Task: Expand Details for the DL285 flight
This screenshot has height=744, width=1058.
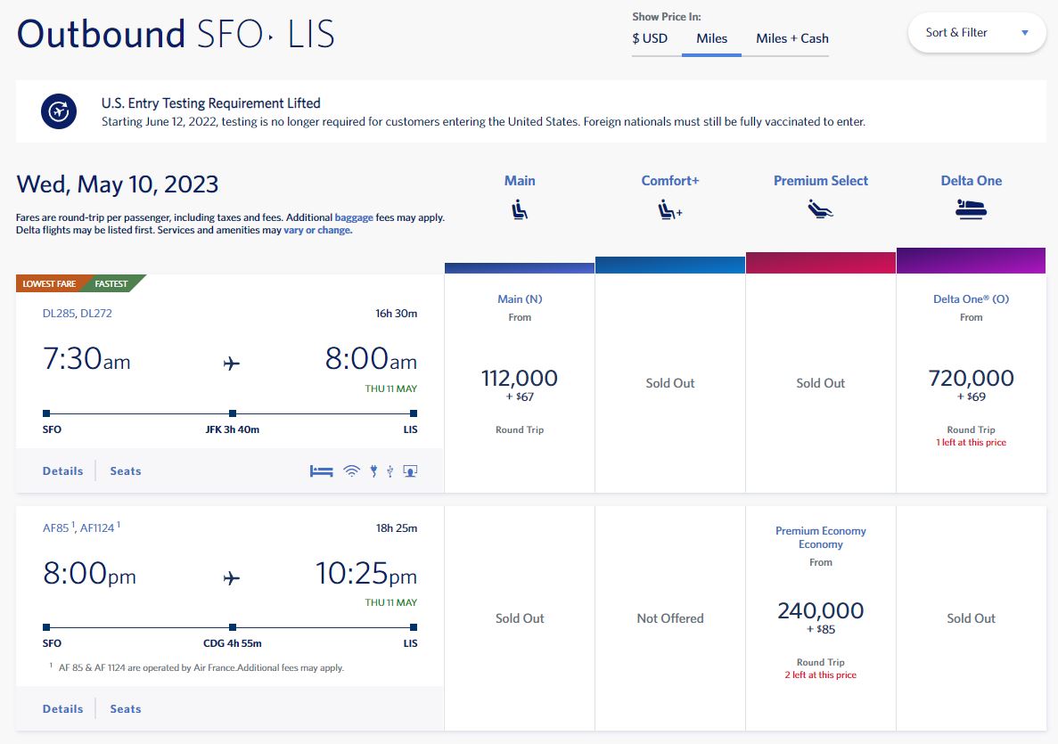Action: click(62, 470)
